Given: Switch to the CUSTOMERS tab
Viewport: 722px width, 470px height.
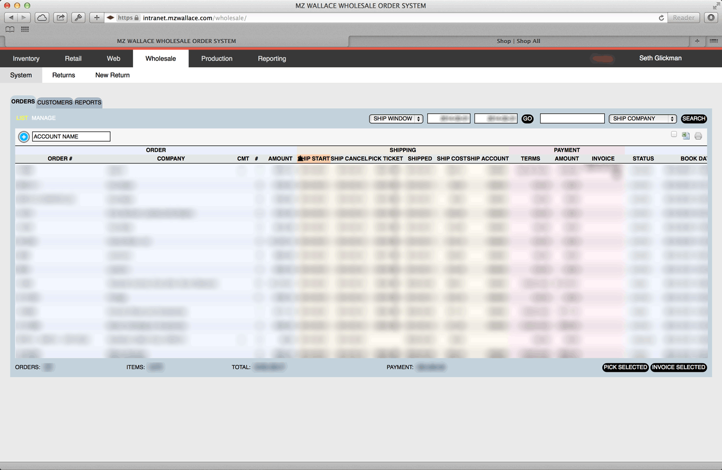Looking at the screenshot, I should (x=55, y=103).
